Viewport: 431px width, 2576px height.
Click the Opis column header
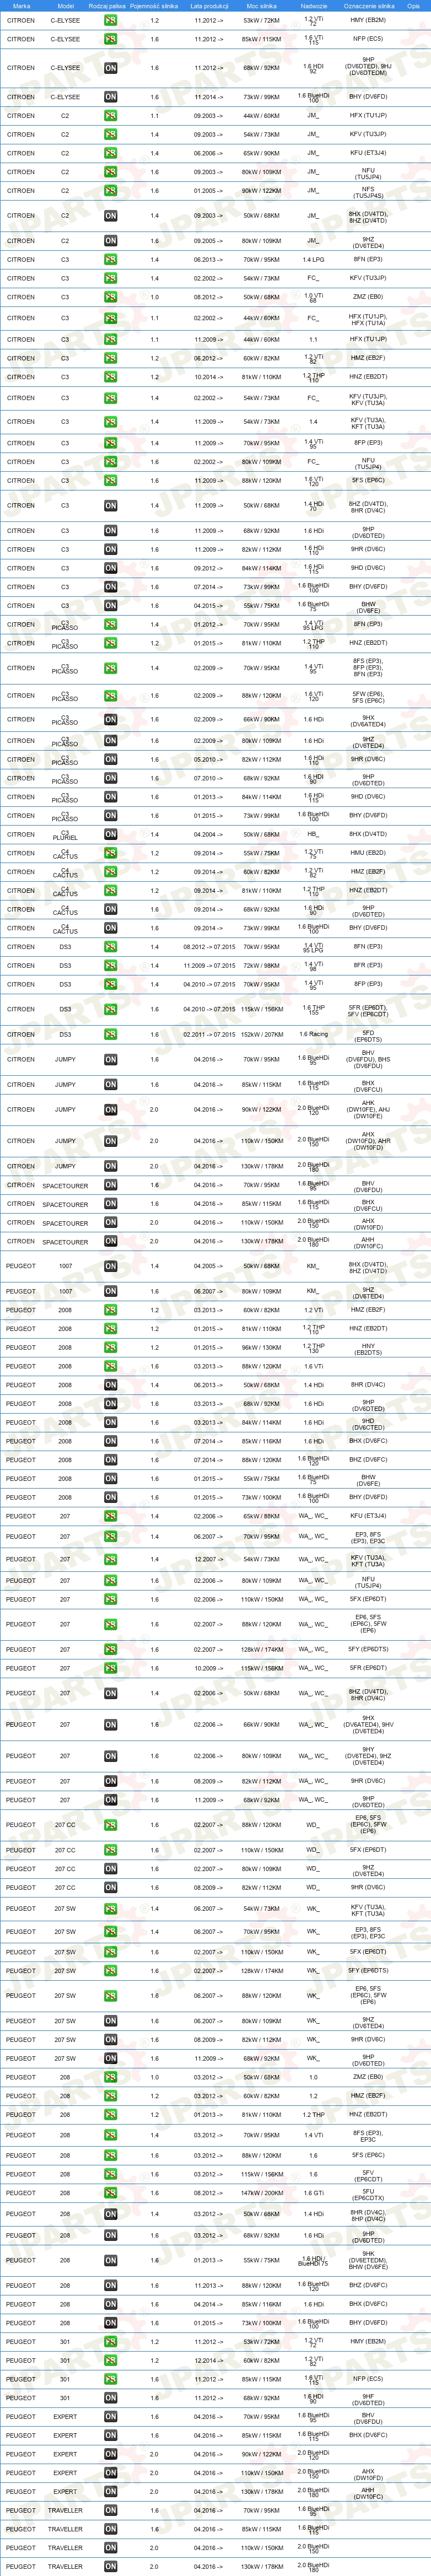click(413, 6)
